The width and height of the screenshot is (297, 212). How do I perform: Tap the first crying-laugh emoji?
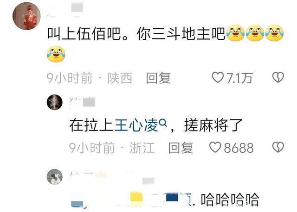235,33
